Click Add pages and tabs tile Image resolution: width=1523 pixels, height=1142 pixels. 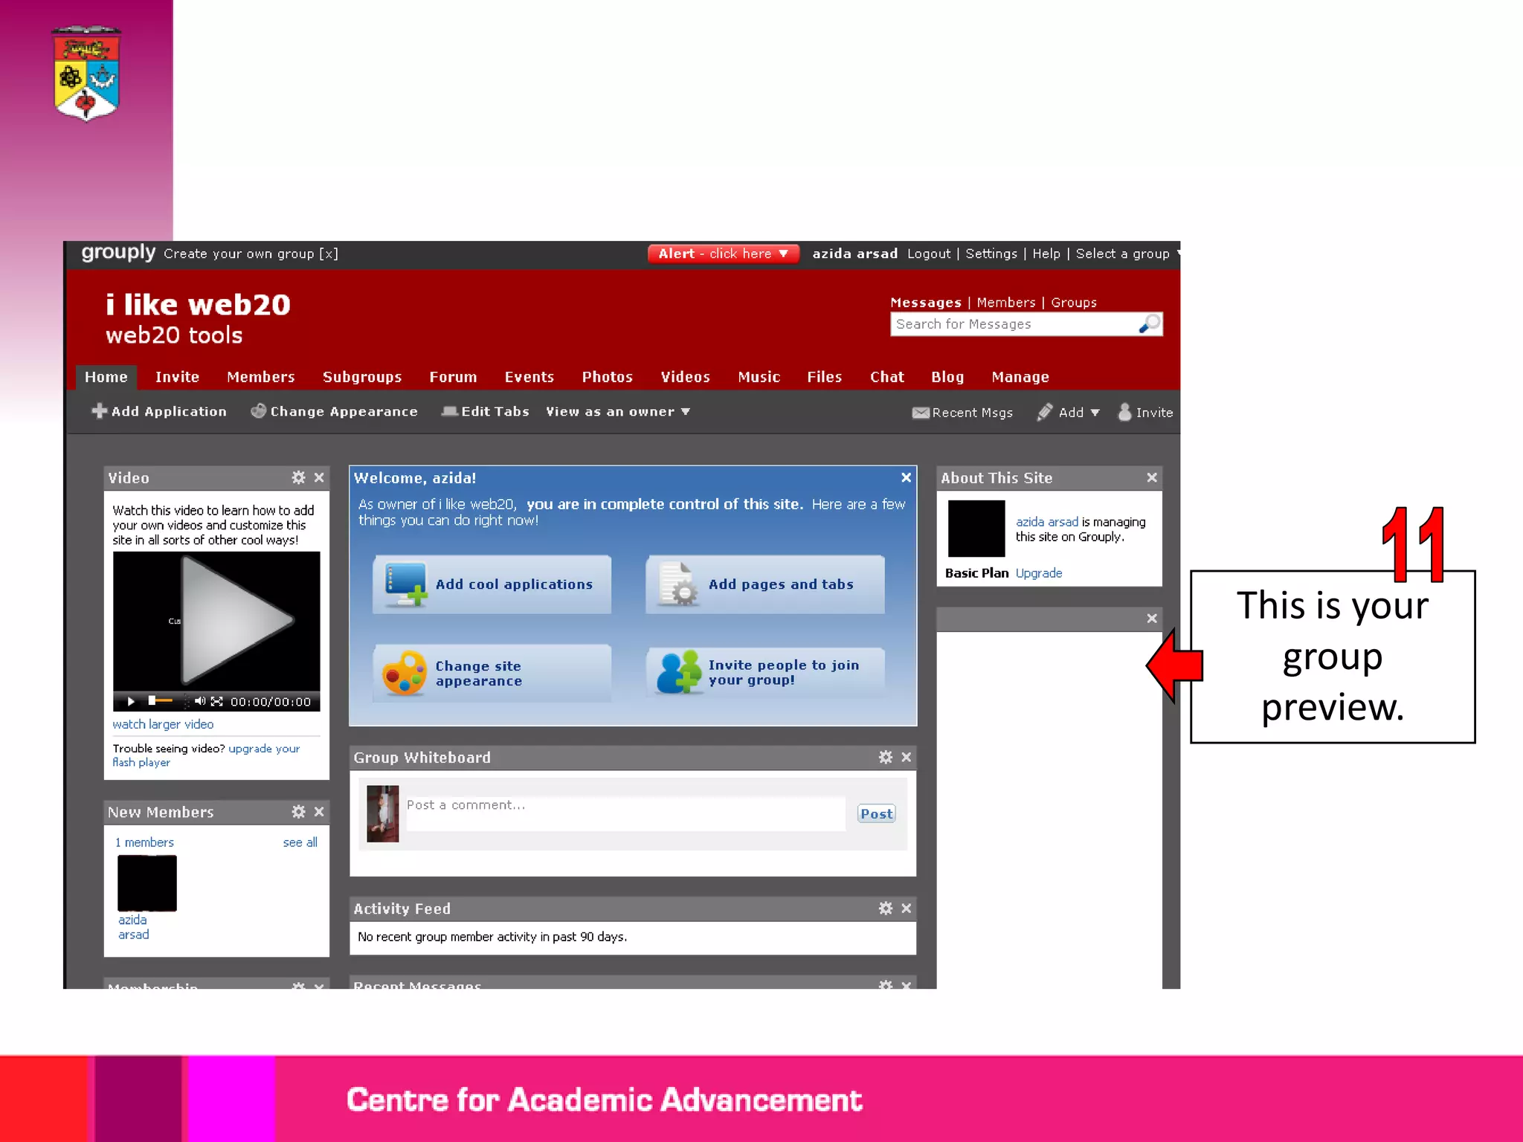(x=764, y=584)
